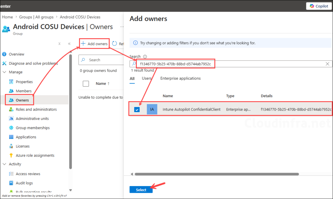Screen dimensions: 333x199
Task: Switch to the All tab
Action: [x=132, y=78]
